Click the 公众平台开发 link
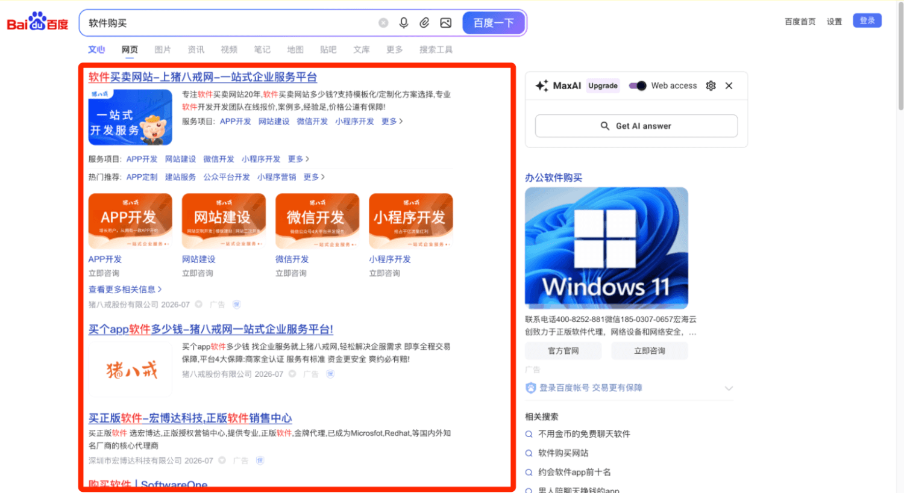This screenshot has height=493, width=904. tap(227, 177)
